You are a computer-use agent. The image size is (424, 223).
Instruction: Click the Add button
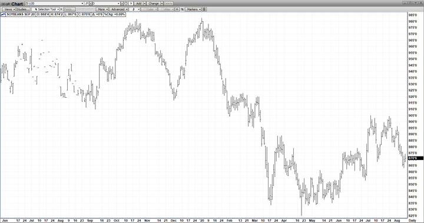(139, 4)
